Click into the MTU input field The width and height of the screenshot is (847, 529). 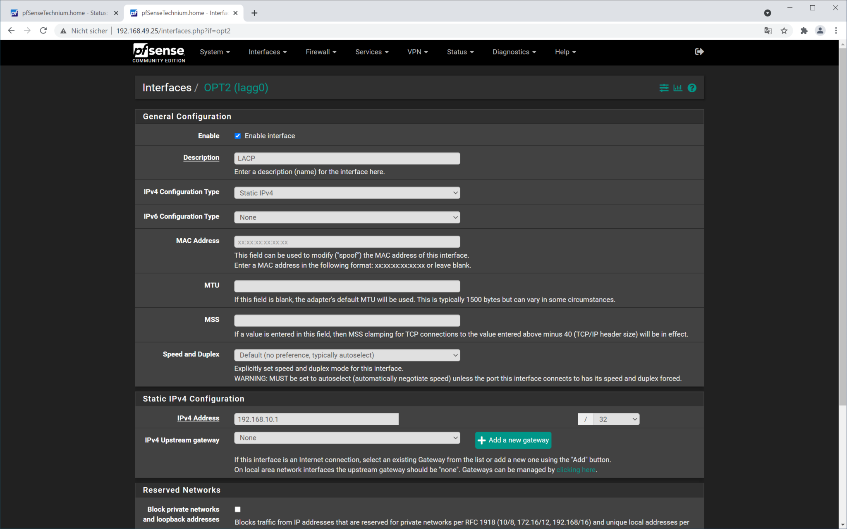(x=347, y=286)
